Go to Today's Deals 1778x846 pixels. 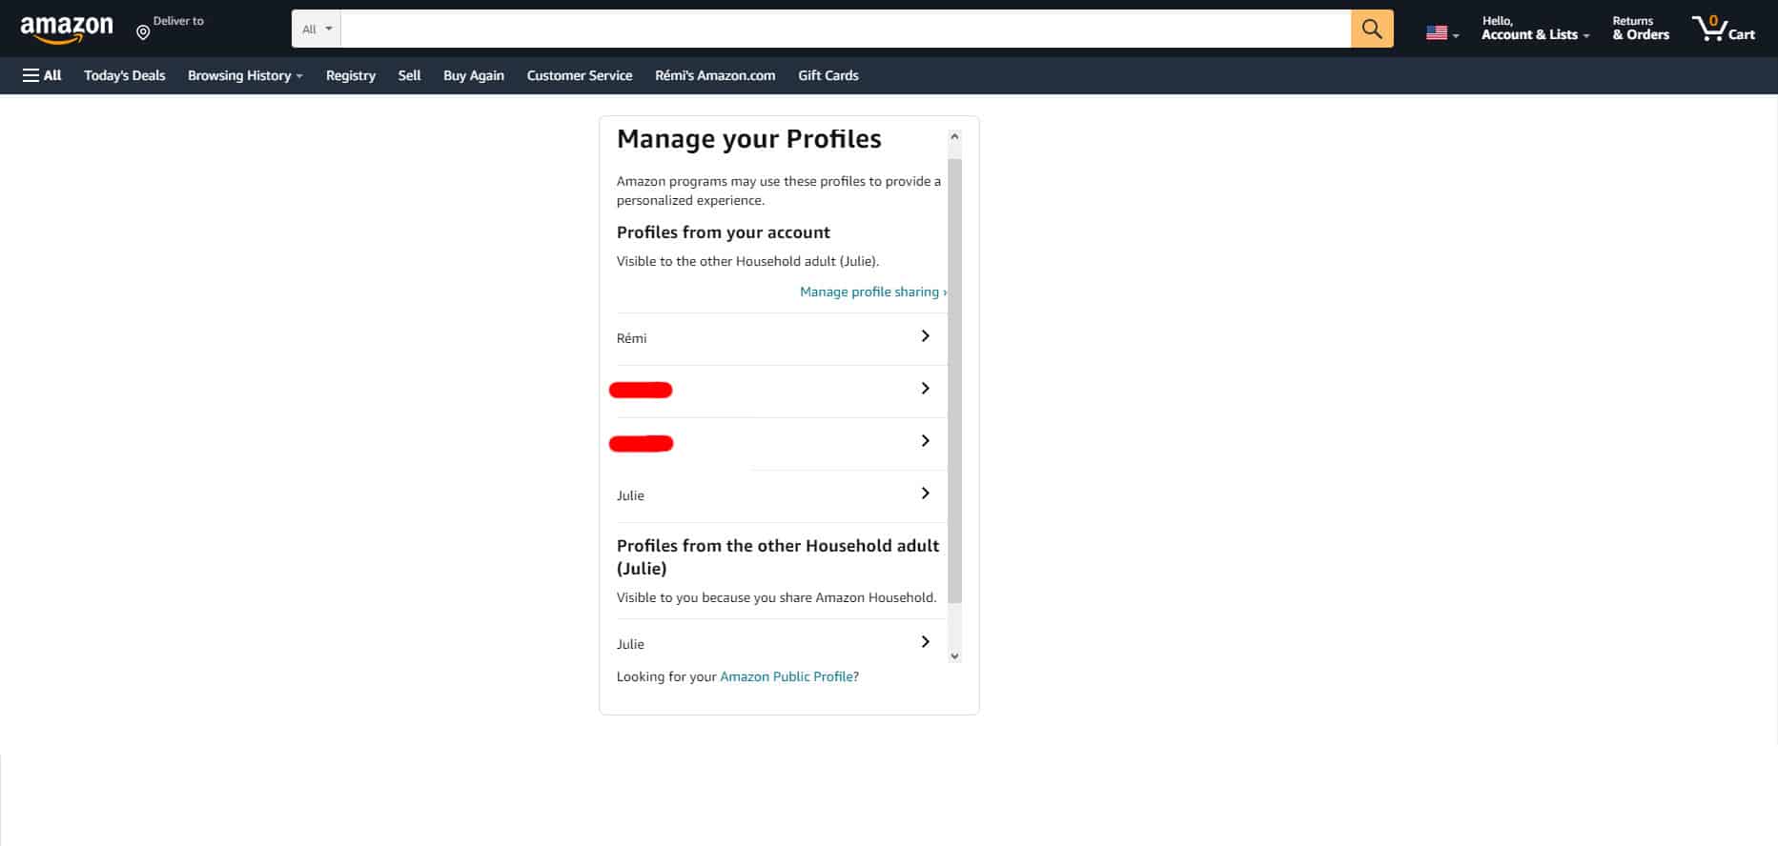click(125, 75)
